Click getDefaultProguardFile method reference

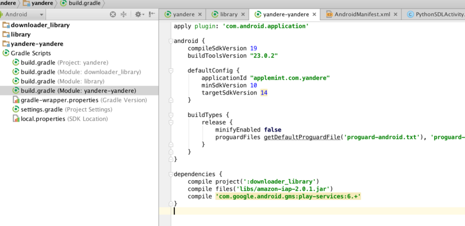[x=302, y=137]
